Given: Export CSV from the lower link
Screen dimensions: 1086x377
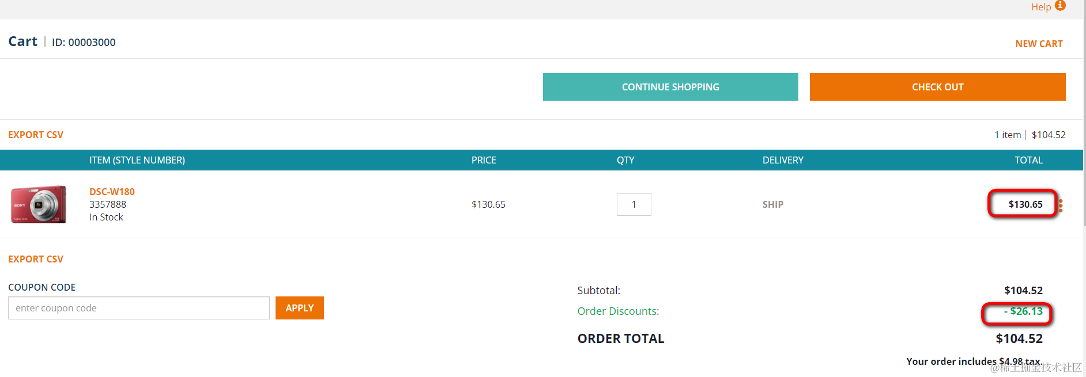Looking at the screenshot, I should point(36,259).
